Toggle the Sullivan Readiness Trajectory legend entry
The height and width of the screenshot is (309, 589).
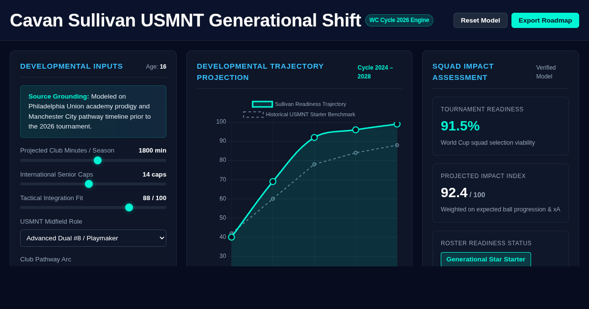tap(299, 104)
